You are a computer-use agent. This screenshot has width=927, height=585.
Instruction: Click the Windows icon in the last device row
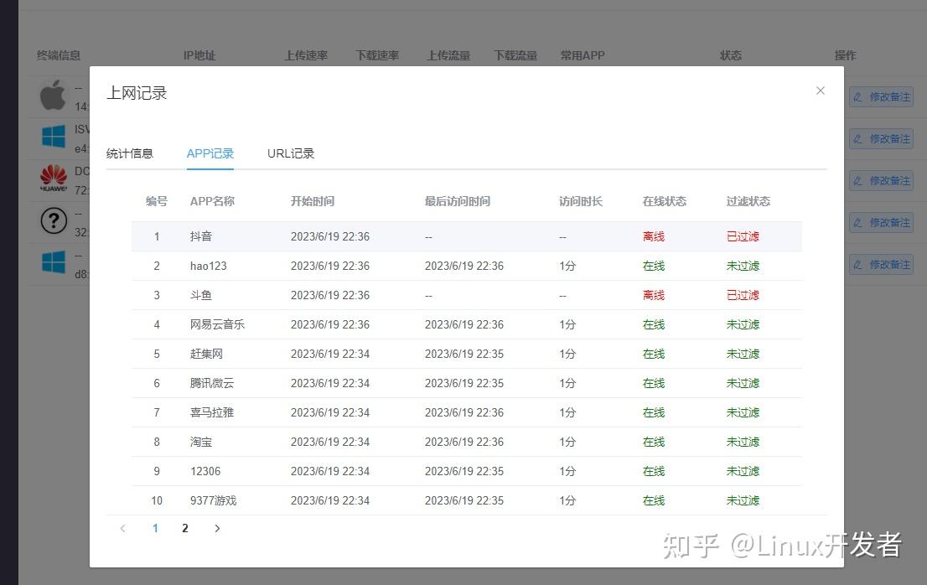(x=53, y=261)
